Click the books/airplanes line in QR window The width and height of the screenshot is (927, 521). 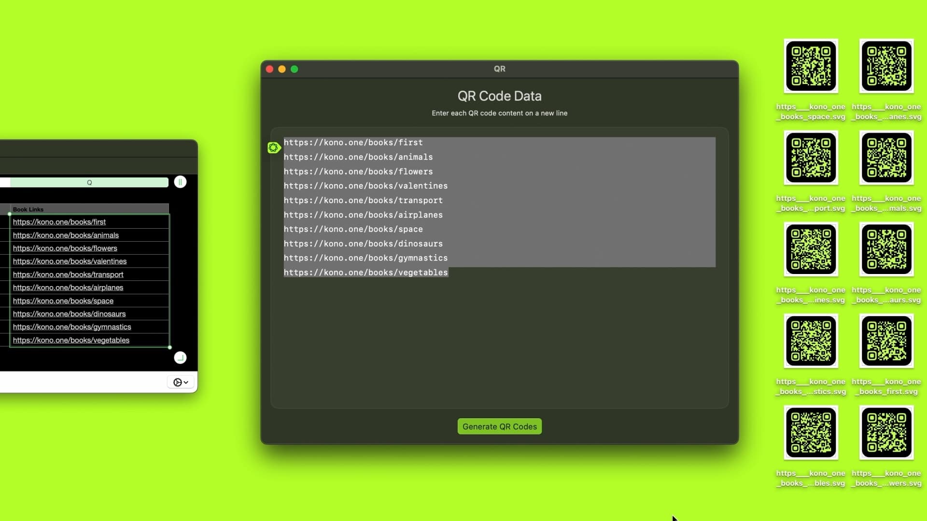coord(363,215)
